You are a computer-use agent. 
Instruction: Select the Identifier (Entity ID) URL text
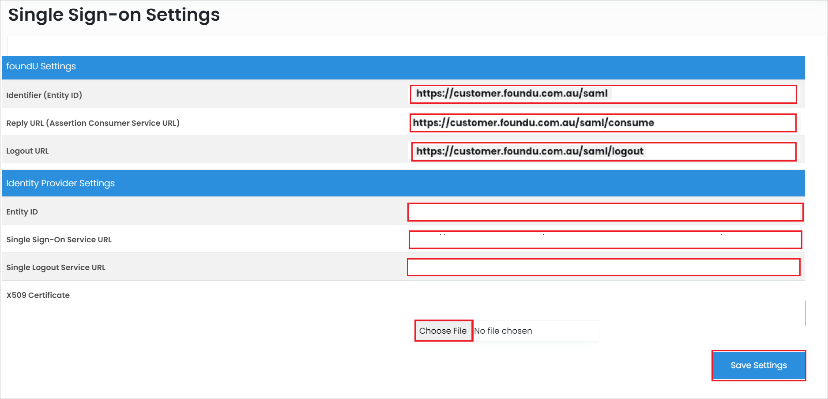point(513,94)
